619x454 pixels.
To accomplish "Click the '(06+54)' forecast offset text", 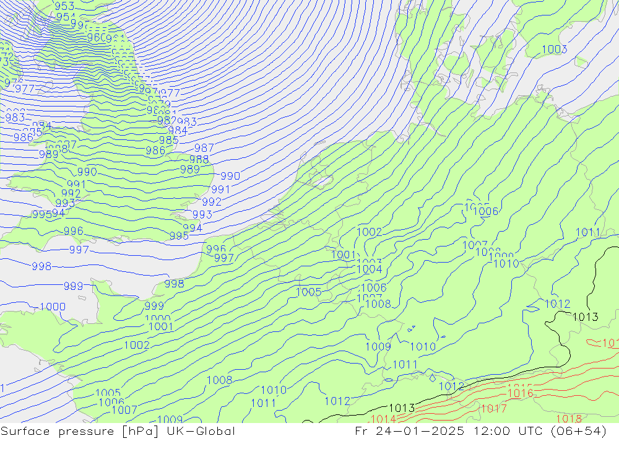I will point(578,431).
